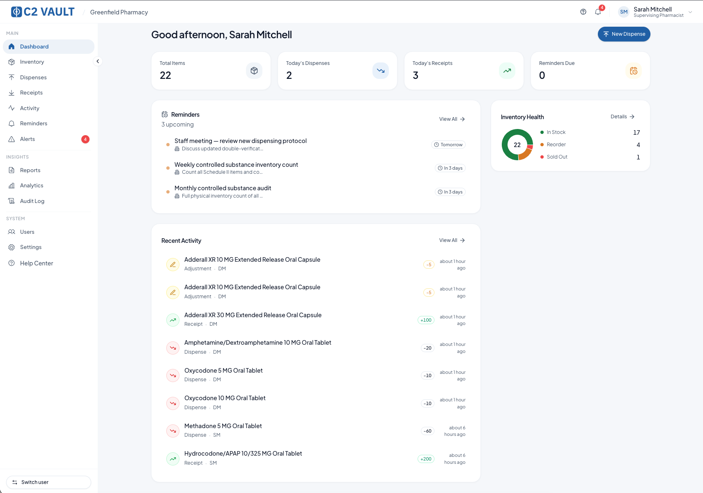This screenshot has height=493, width=703.
Task: Select the Reports sidebar item
Action: tap(30, 170)
